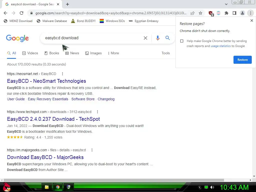Focus the easybcd download search field
Screen dimensions: 256x192
(91, 38)
